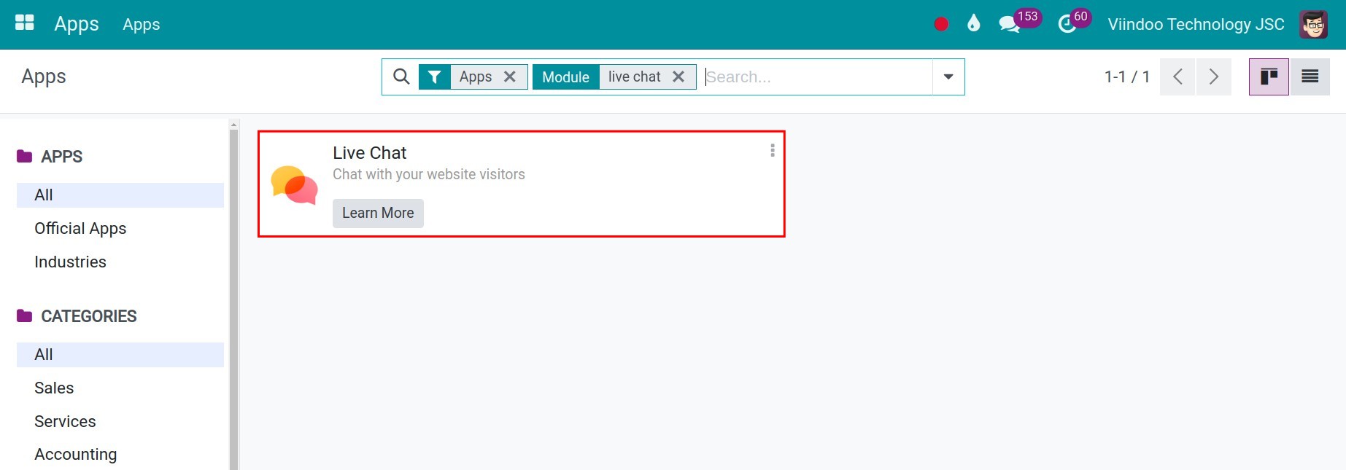
Task: Click the Live Chat title
Action: click(x=369, y=153)
